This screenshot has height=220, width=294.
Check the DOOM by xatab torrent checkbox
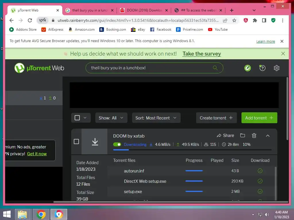coord(76,142)
